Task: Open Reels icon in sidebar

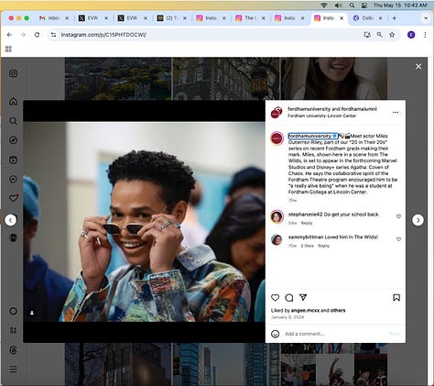Action: (13, 160)
